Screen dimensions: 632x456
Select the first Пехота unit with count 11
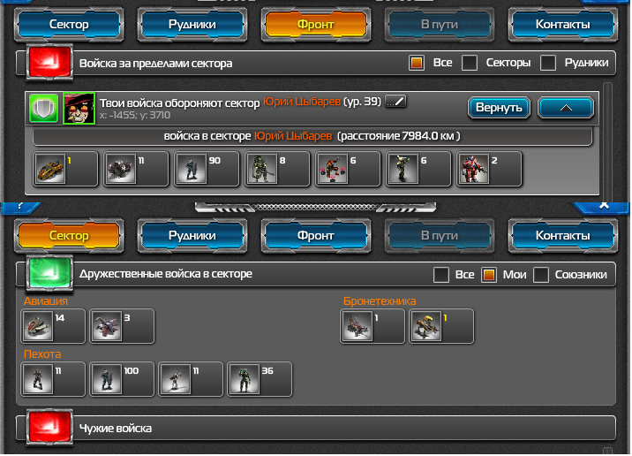[53, 379]
